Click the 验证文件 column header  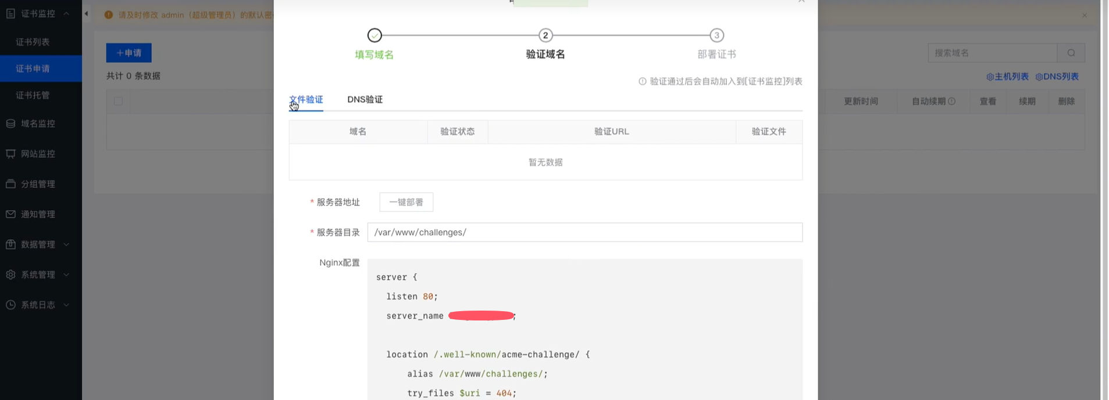pos(769,132)
